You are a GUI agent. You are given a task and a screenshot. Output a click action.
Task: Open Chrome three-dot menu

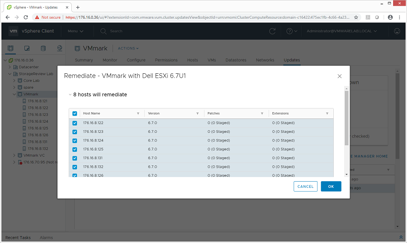399,17
